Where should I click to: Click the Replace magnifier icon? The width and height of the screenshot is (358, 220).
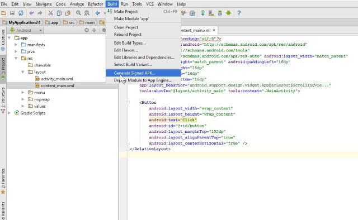(x=87, y=13)
